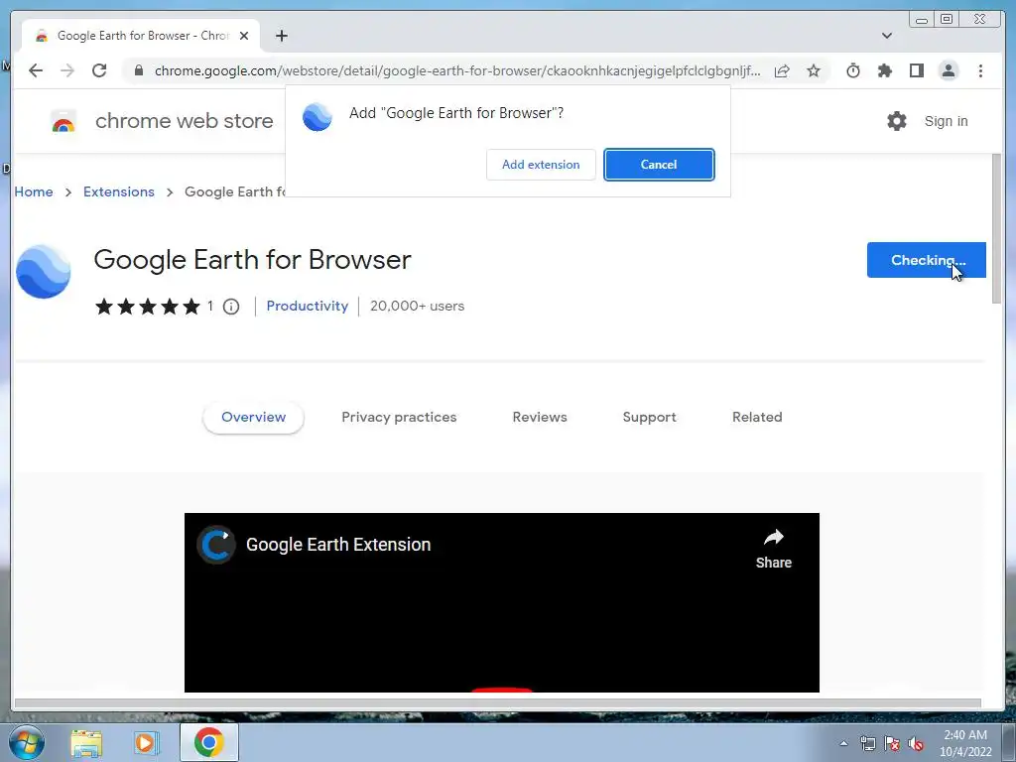
Task: Switch to the Reviews tab
Action: click(540, 418)
